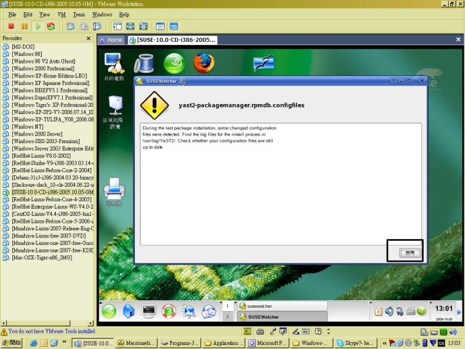This screenshot has height=349, width=465.
Task: Close the current VM tab
Action: click(x=458, y=39)
